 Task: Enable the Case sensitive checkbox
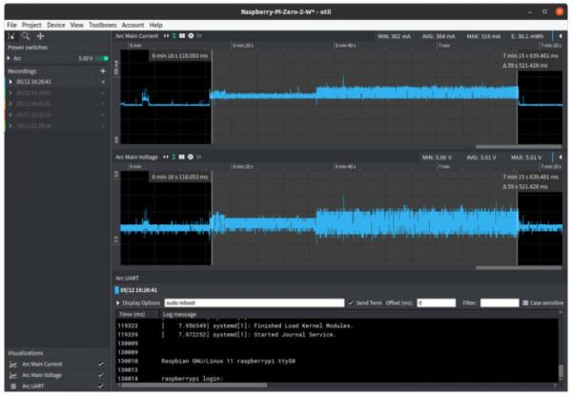(524, 302)
